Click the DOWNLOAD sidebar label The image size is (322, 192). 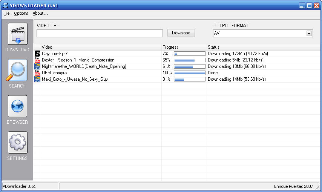[17, 50]
